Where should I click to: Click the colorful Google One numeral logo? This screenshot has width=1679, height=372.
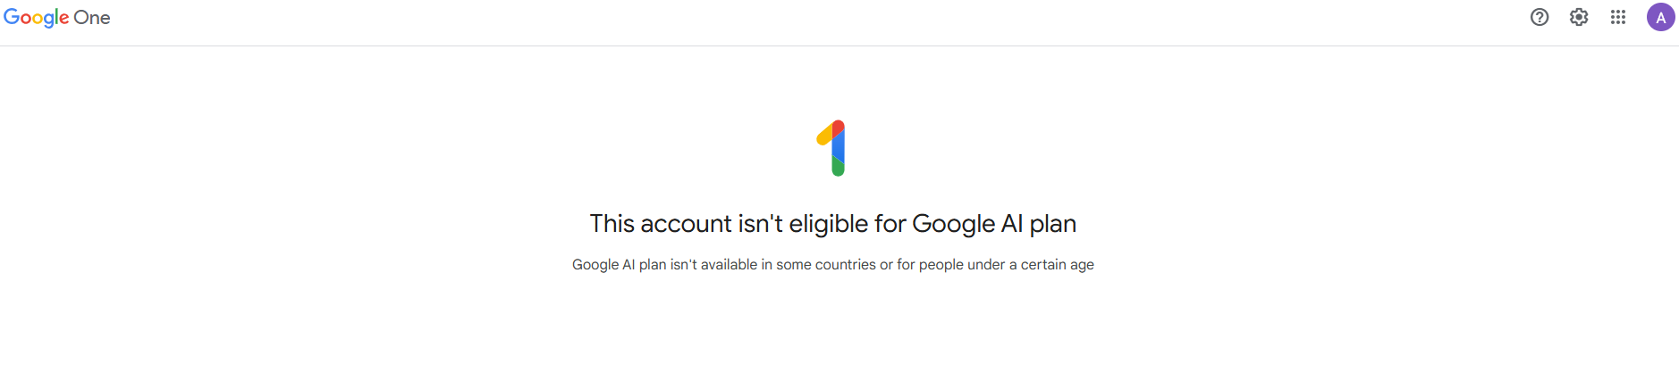tap(832, 148)
